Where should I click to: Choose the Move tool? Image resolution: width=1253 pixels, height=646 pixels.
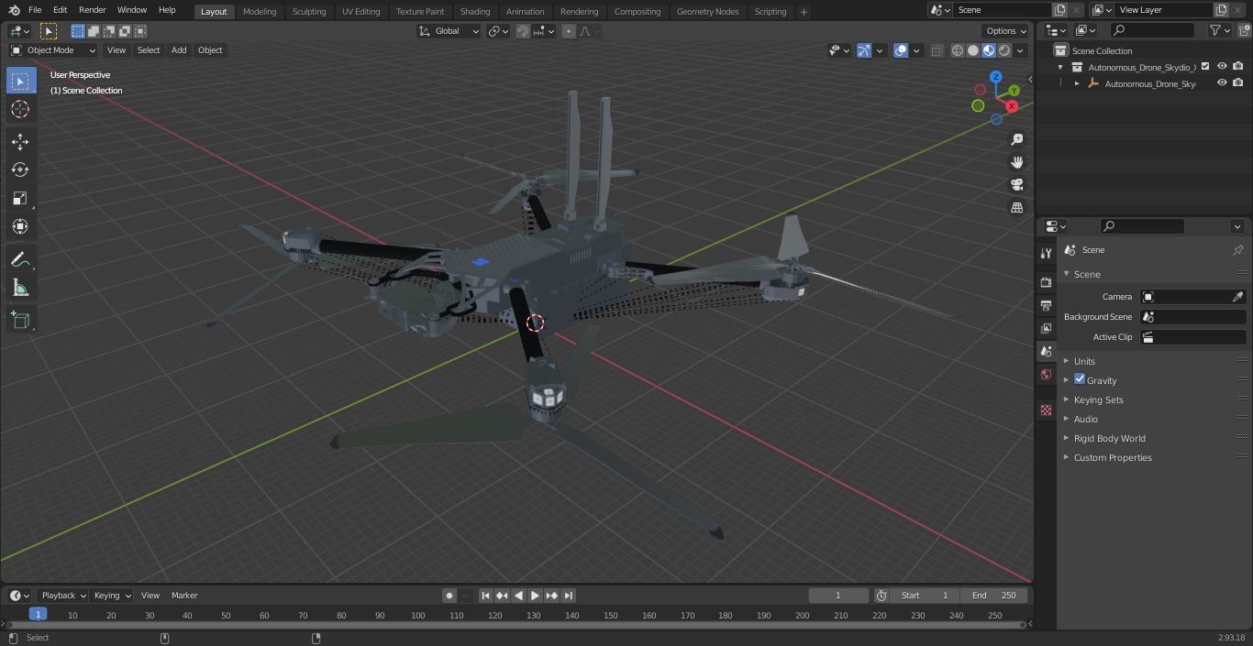tap(20, 142)
